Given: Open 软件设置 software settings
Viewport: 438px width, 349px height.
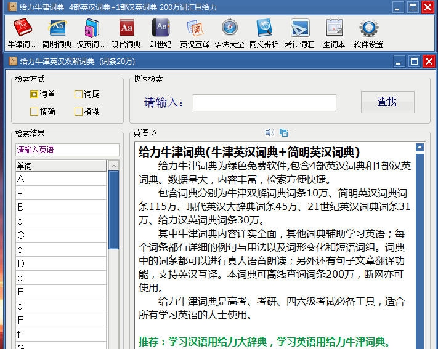Looking at the screenshot, I should tap(369, 33).
